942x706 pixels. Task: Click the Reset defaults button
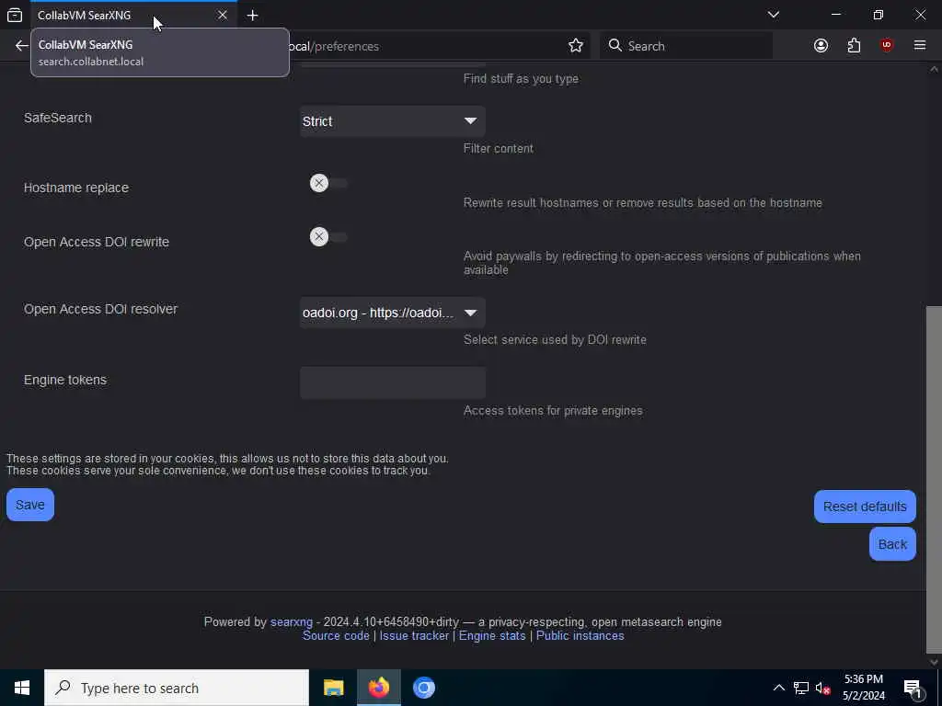[x=865, y=507]
